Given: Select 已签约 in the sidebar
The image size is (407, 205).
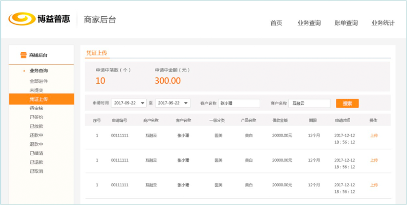Looking at the screenshot, I should pos(36,117).
